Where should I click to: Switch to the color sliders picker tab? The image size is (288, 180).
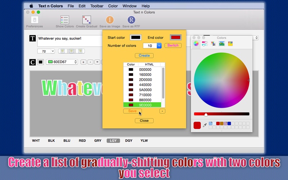coord(204,44)
